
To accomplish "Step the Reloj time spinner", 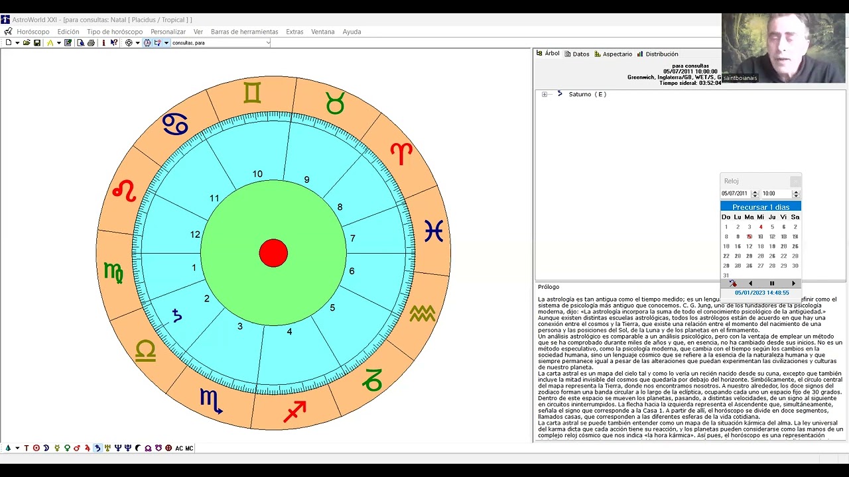I will (x=796, y=193).
